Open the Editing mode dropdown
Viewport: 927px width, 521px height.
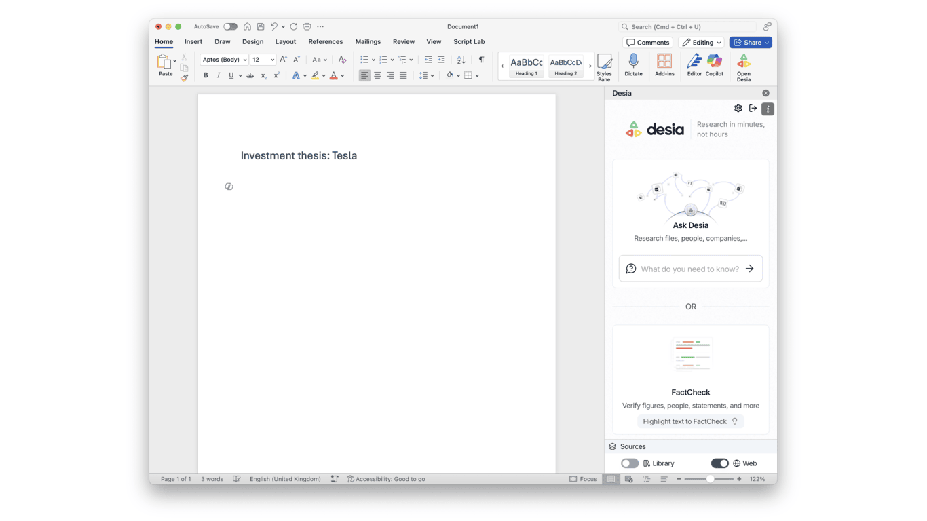702,43
